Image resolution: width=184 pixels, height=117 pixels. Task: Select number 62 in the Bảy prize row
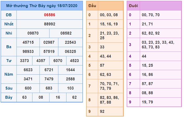[x=74, y=97]
